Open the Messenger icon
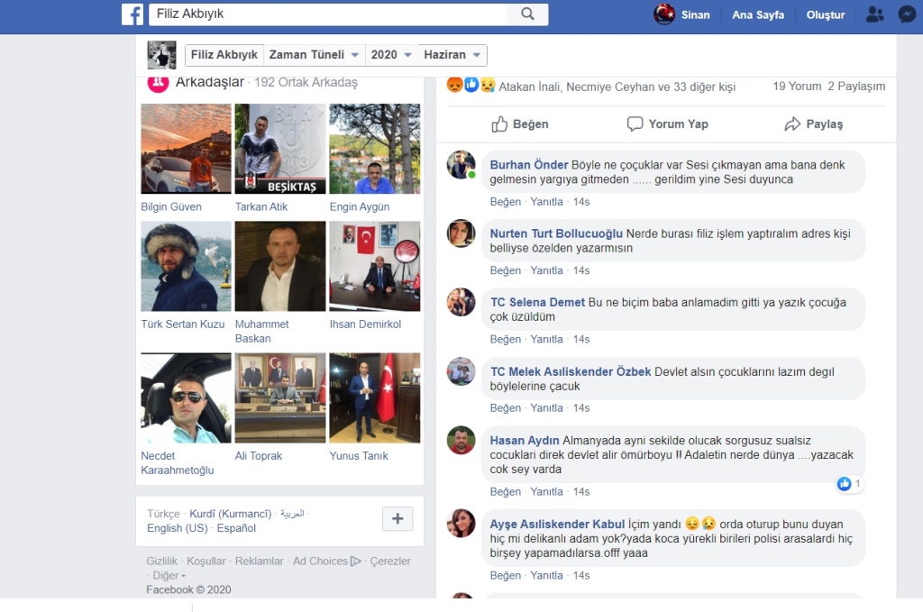Screen dimensions: 923x612 coord(907,14)
